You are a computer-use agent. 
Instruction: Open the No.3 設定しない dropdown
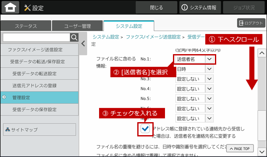coord(194,79)
